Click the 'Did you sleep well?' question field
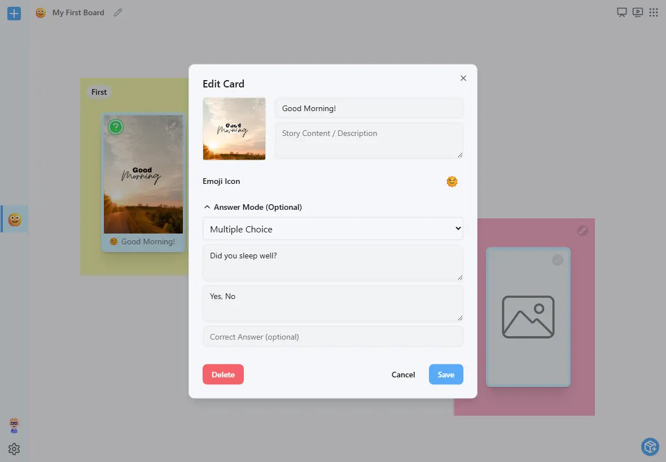The width and height of the screenshot is (666, 462). tap(333, 263)
